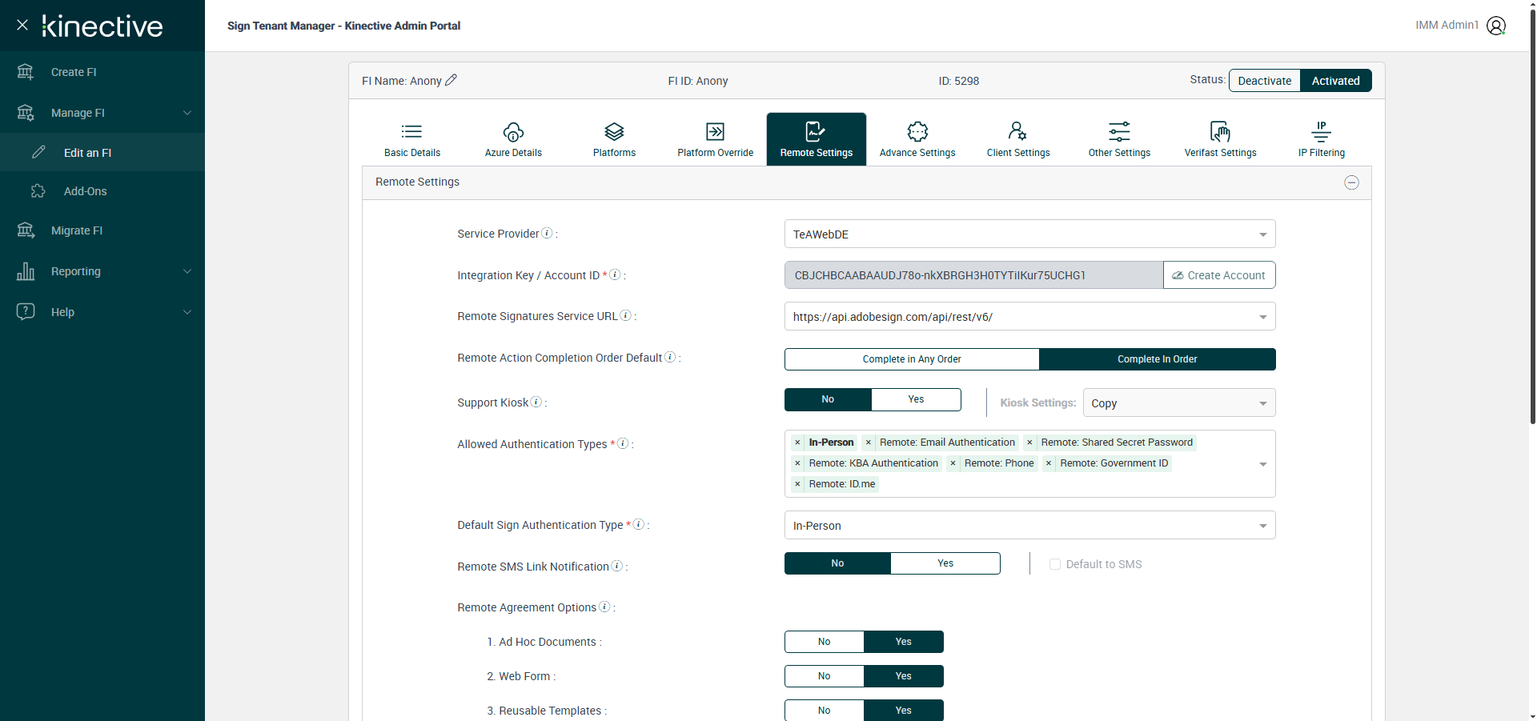
Task: Collapse the Remote Settings panel
Action: [x=1351, y=182]
